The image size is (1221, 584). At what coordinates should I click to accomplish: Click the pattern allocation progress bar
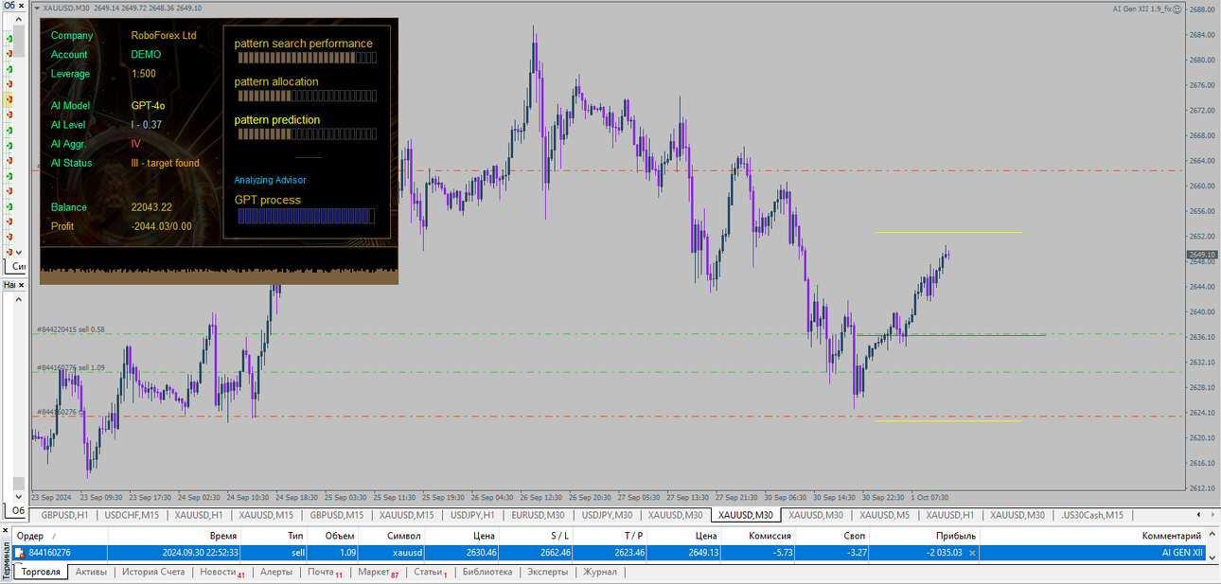pyautogui.click(x=307, y=96)
